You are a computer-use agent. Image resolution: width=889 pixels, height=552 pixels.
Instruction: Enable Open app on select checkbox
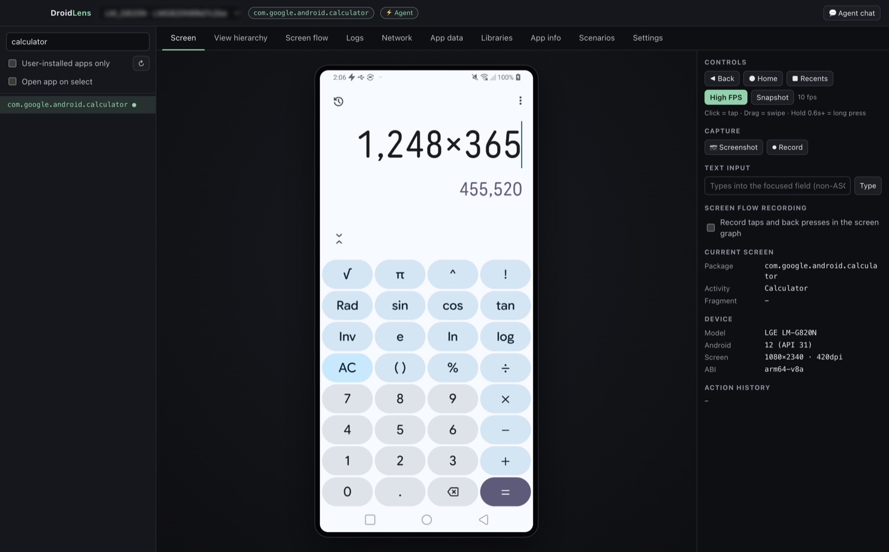(12, 82)
